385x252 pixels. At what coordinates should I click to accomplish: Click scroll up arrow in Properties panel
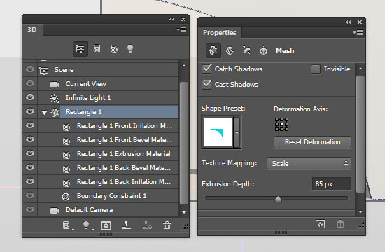[360, 69]
